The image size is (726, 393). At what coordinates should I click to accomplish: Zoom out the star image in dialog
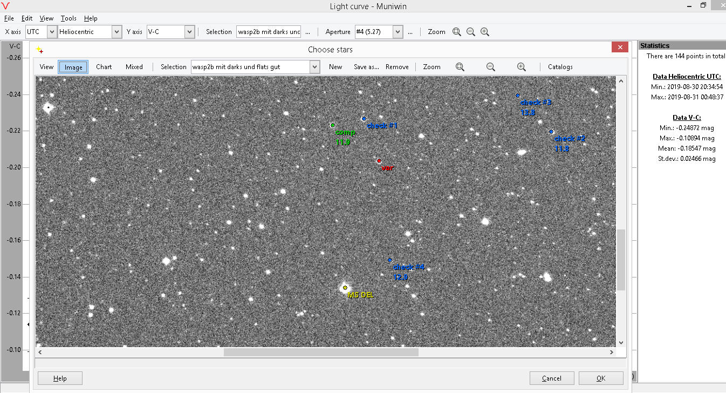490,67
